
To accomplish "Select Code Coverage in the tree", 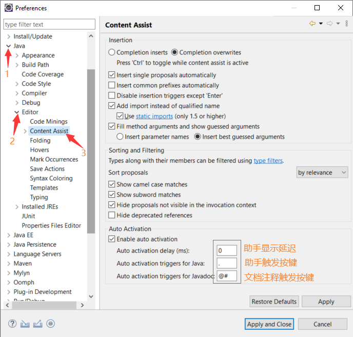I will [x=43, y=74].
